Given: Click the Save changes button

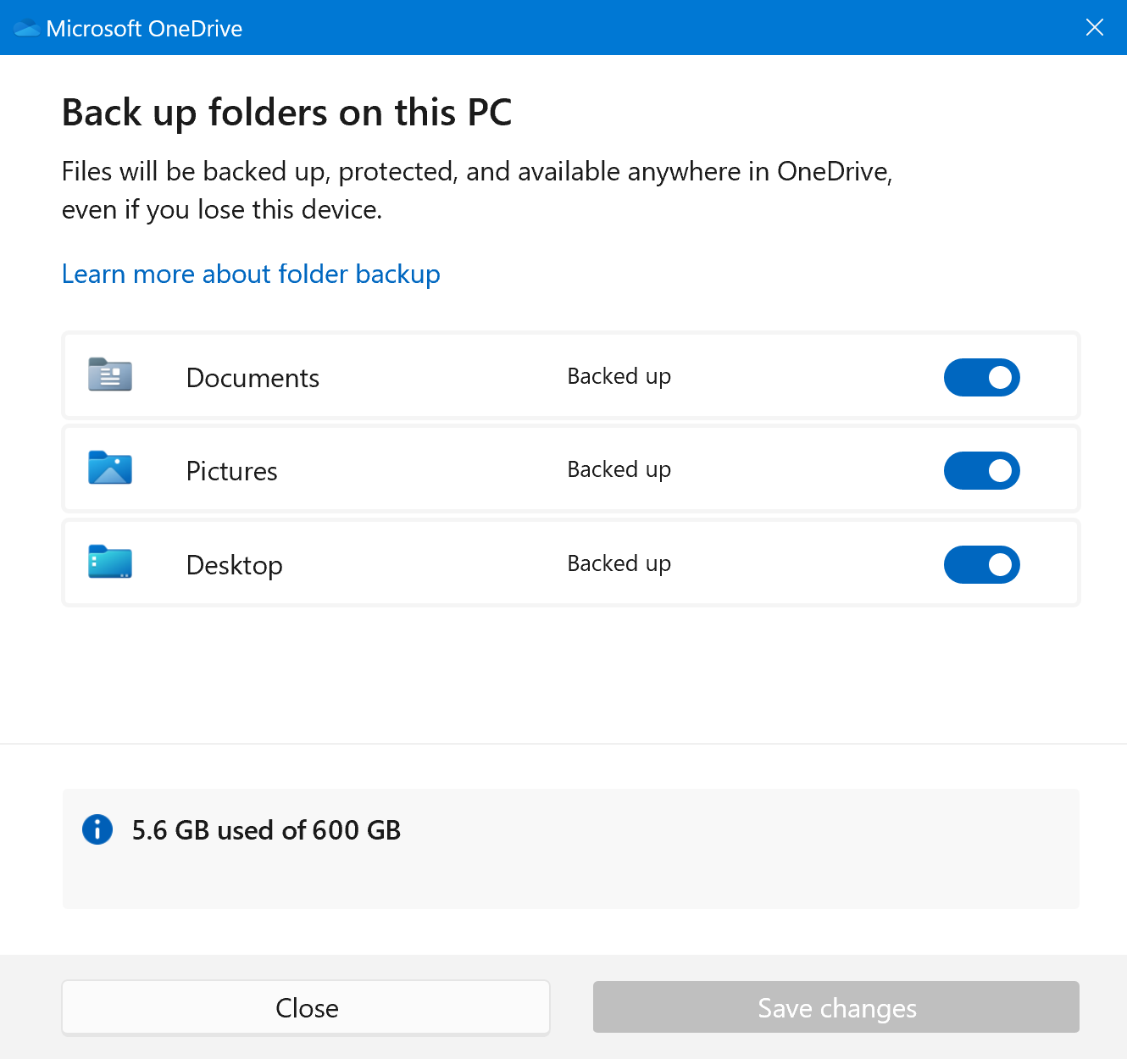Looking at the screenshot, I should 836,1007.
